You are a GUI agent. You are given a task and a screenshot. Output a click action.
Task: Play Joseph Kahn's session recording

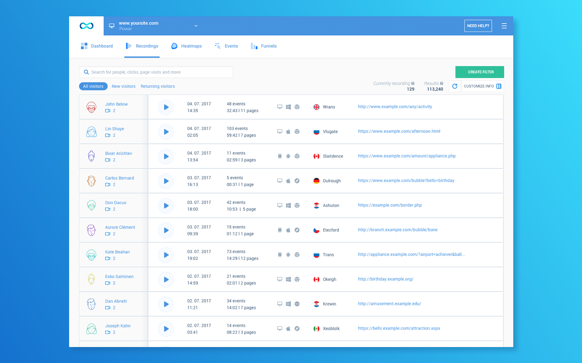pos(166,329)
